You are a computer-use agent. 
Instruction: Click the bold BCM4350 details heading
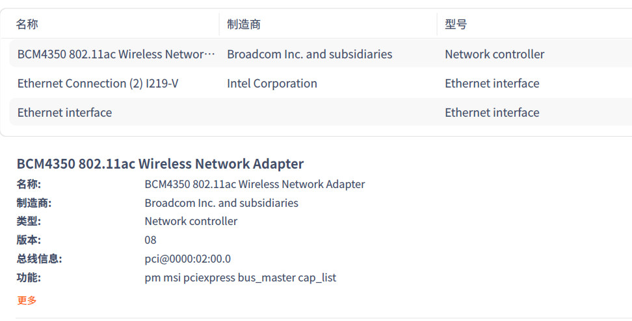tap(160, 164)
